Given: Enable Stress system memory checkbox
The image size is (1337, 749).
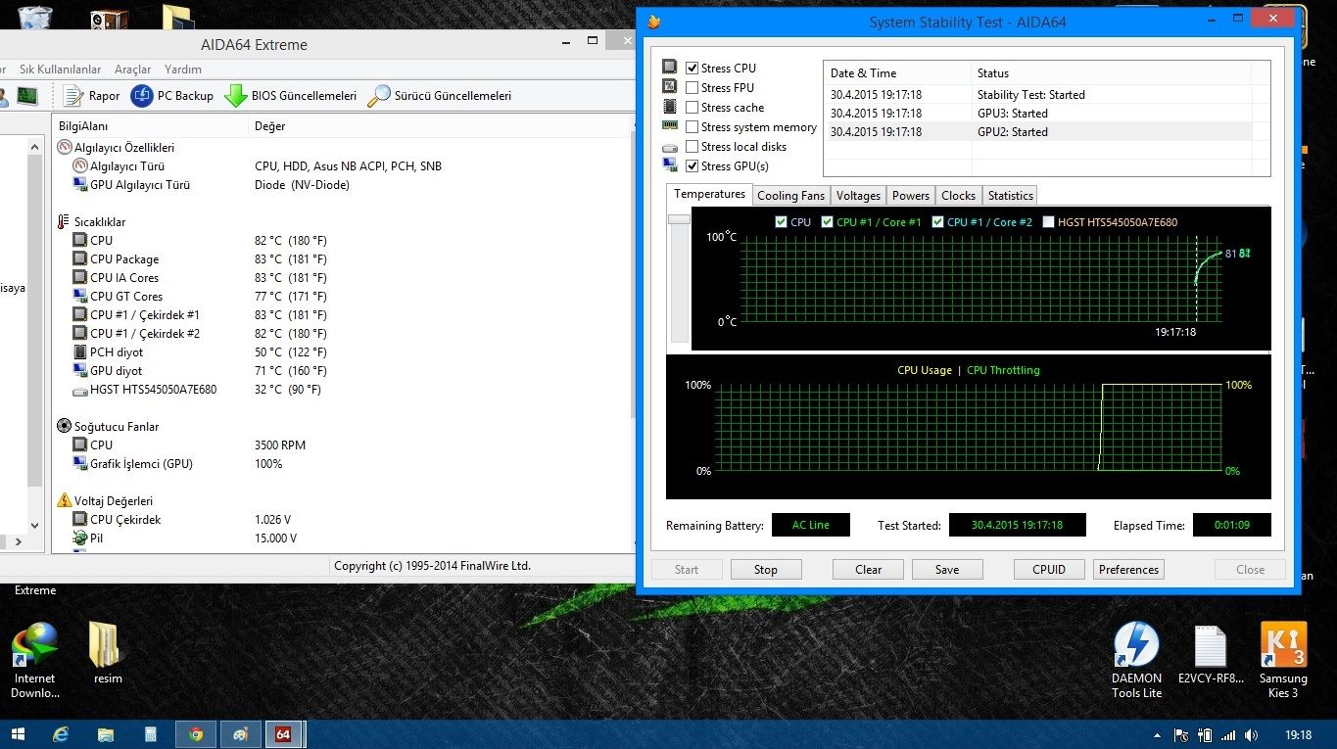Looking at the screenshot, I should tap(692, 127).
